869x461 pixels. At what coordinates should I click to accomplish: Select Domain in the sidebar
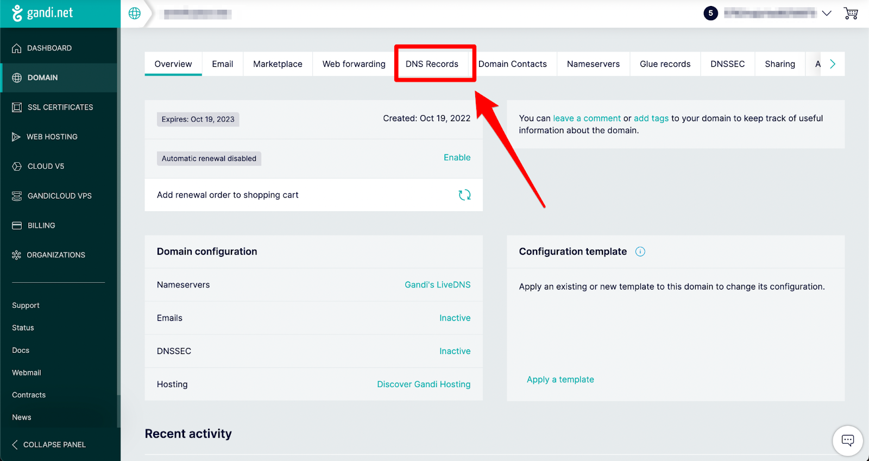click(59, 78)
